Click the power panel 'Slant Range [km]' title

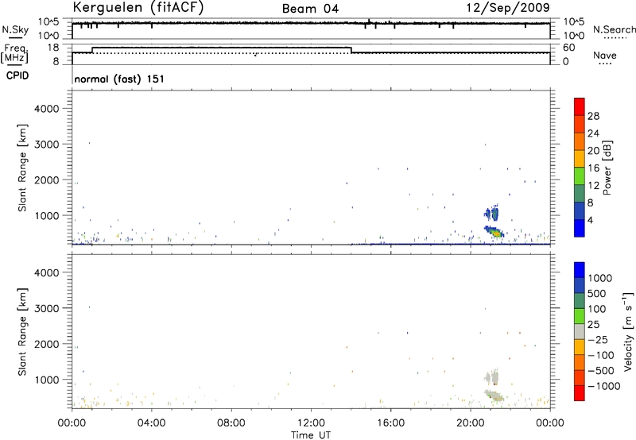click(x=22, y=168)
